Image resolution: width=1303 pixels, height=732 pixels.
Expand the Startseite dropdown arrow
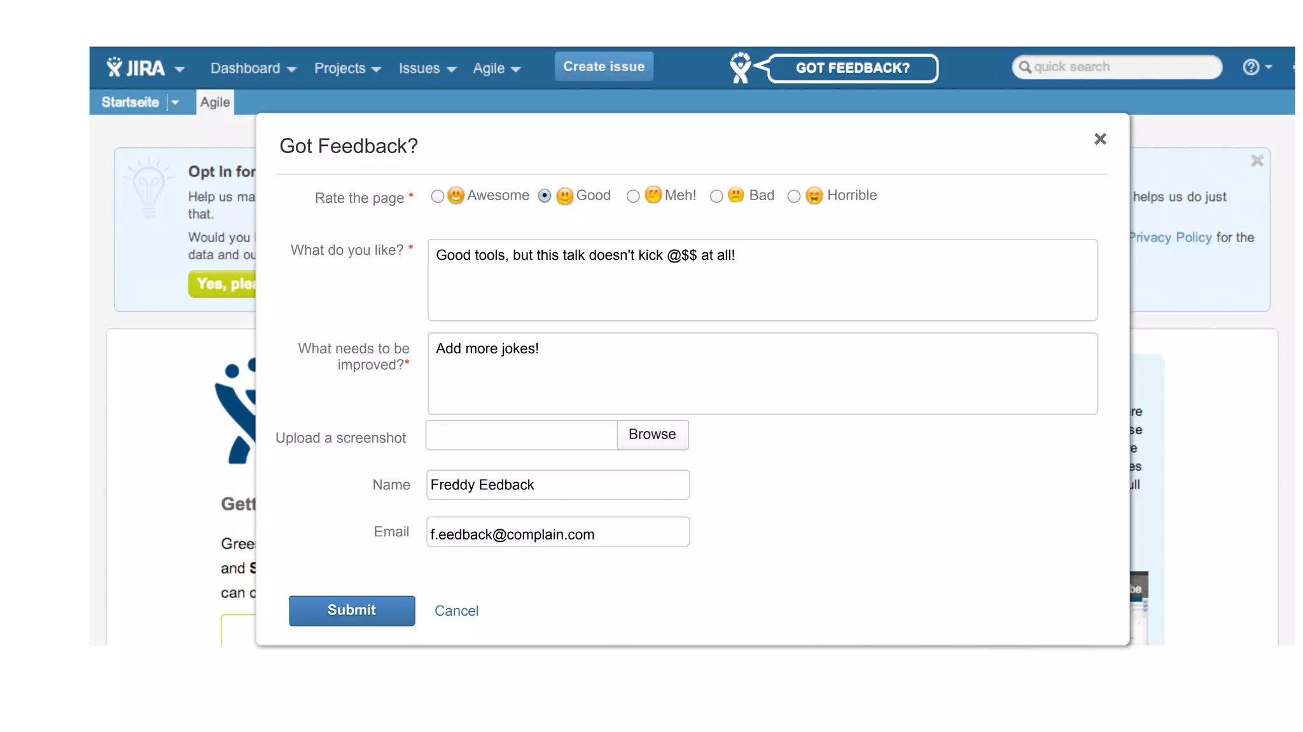pyautogui.click(x=175, y=102)
